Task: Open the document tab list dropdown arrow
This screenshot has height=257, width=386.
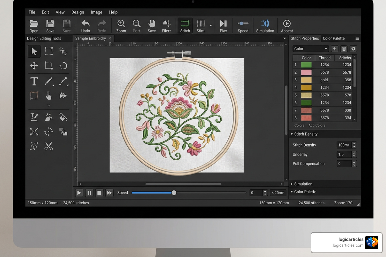Action: click(x=284, y=38)
